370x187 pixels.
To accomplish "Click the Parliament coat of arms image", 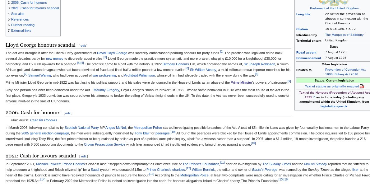I will click(334, 2).
